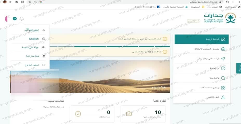The image size is (241, 124).
Task: Click the address bar jadarat.sa URL
Action: click(x=203, y=2)
